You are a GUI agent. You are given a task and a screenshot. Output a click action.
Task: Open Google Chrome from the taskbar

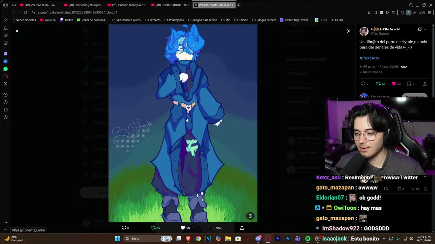coord(198,239)
